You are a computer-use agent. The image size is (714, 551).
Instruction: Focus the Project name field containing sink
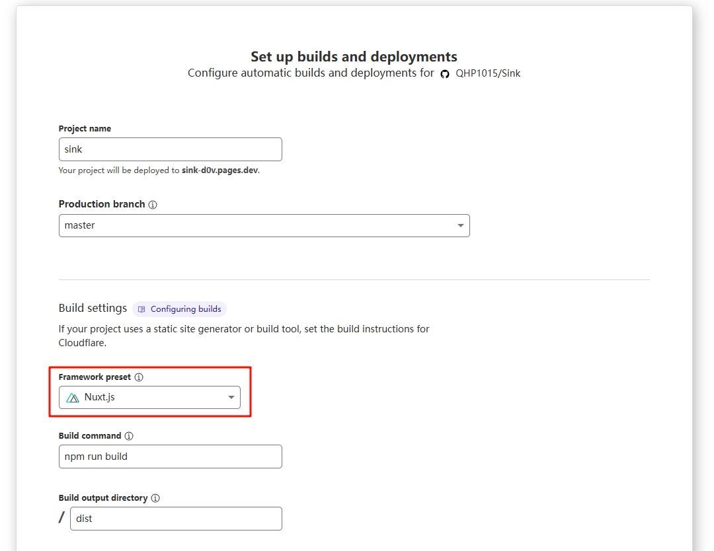[x=170, y=149]
